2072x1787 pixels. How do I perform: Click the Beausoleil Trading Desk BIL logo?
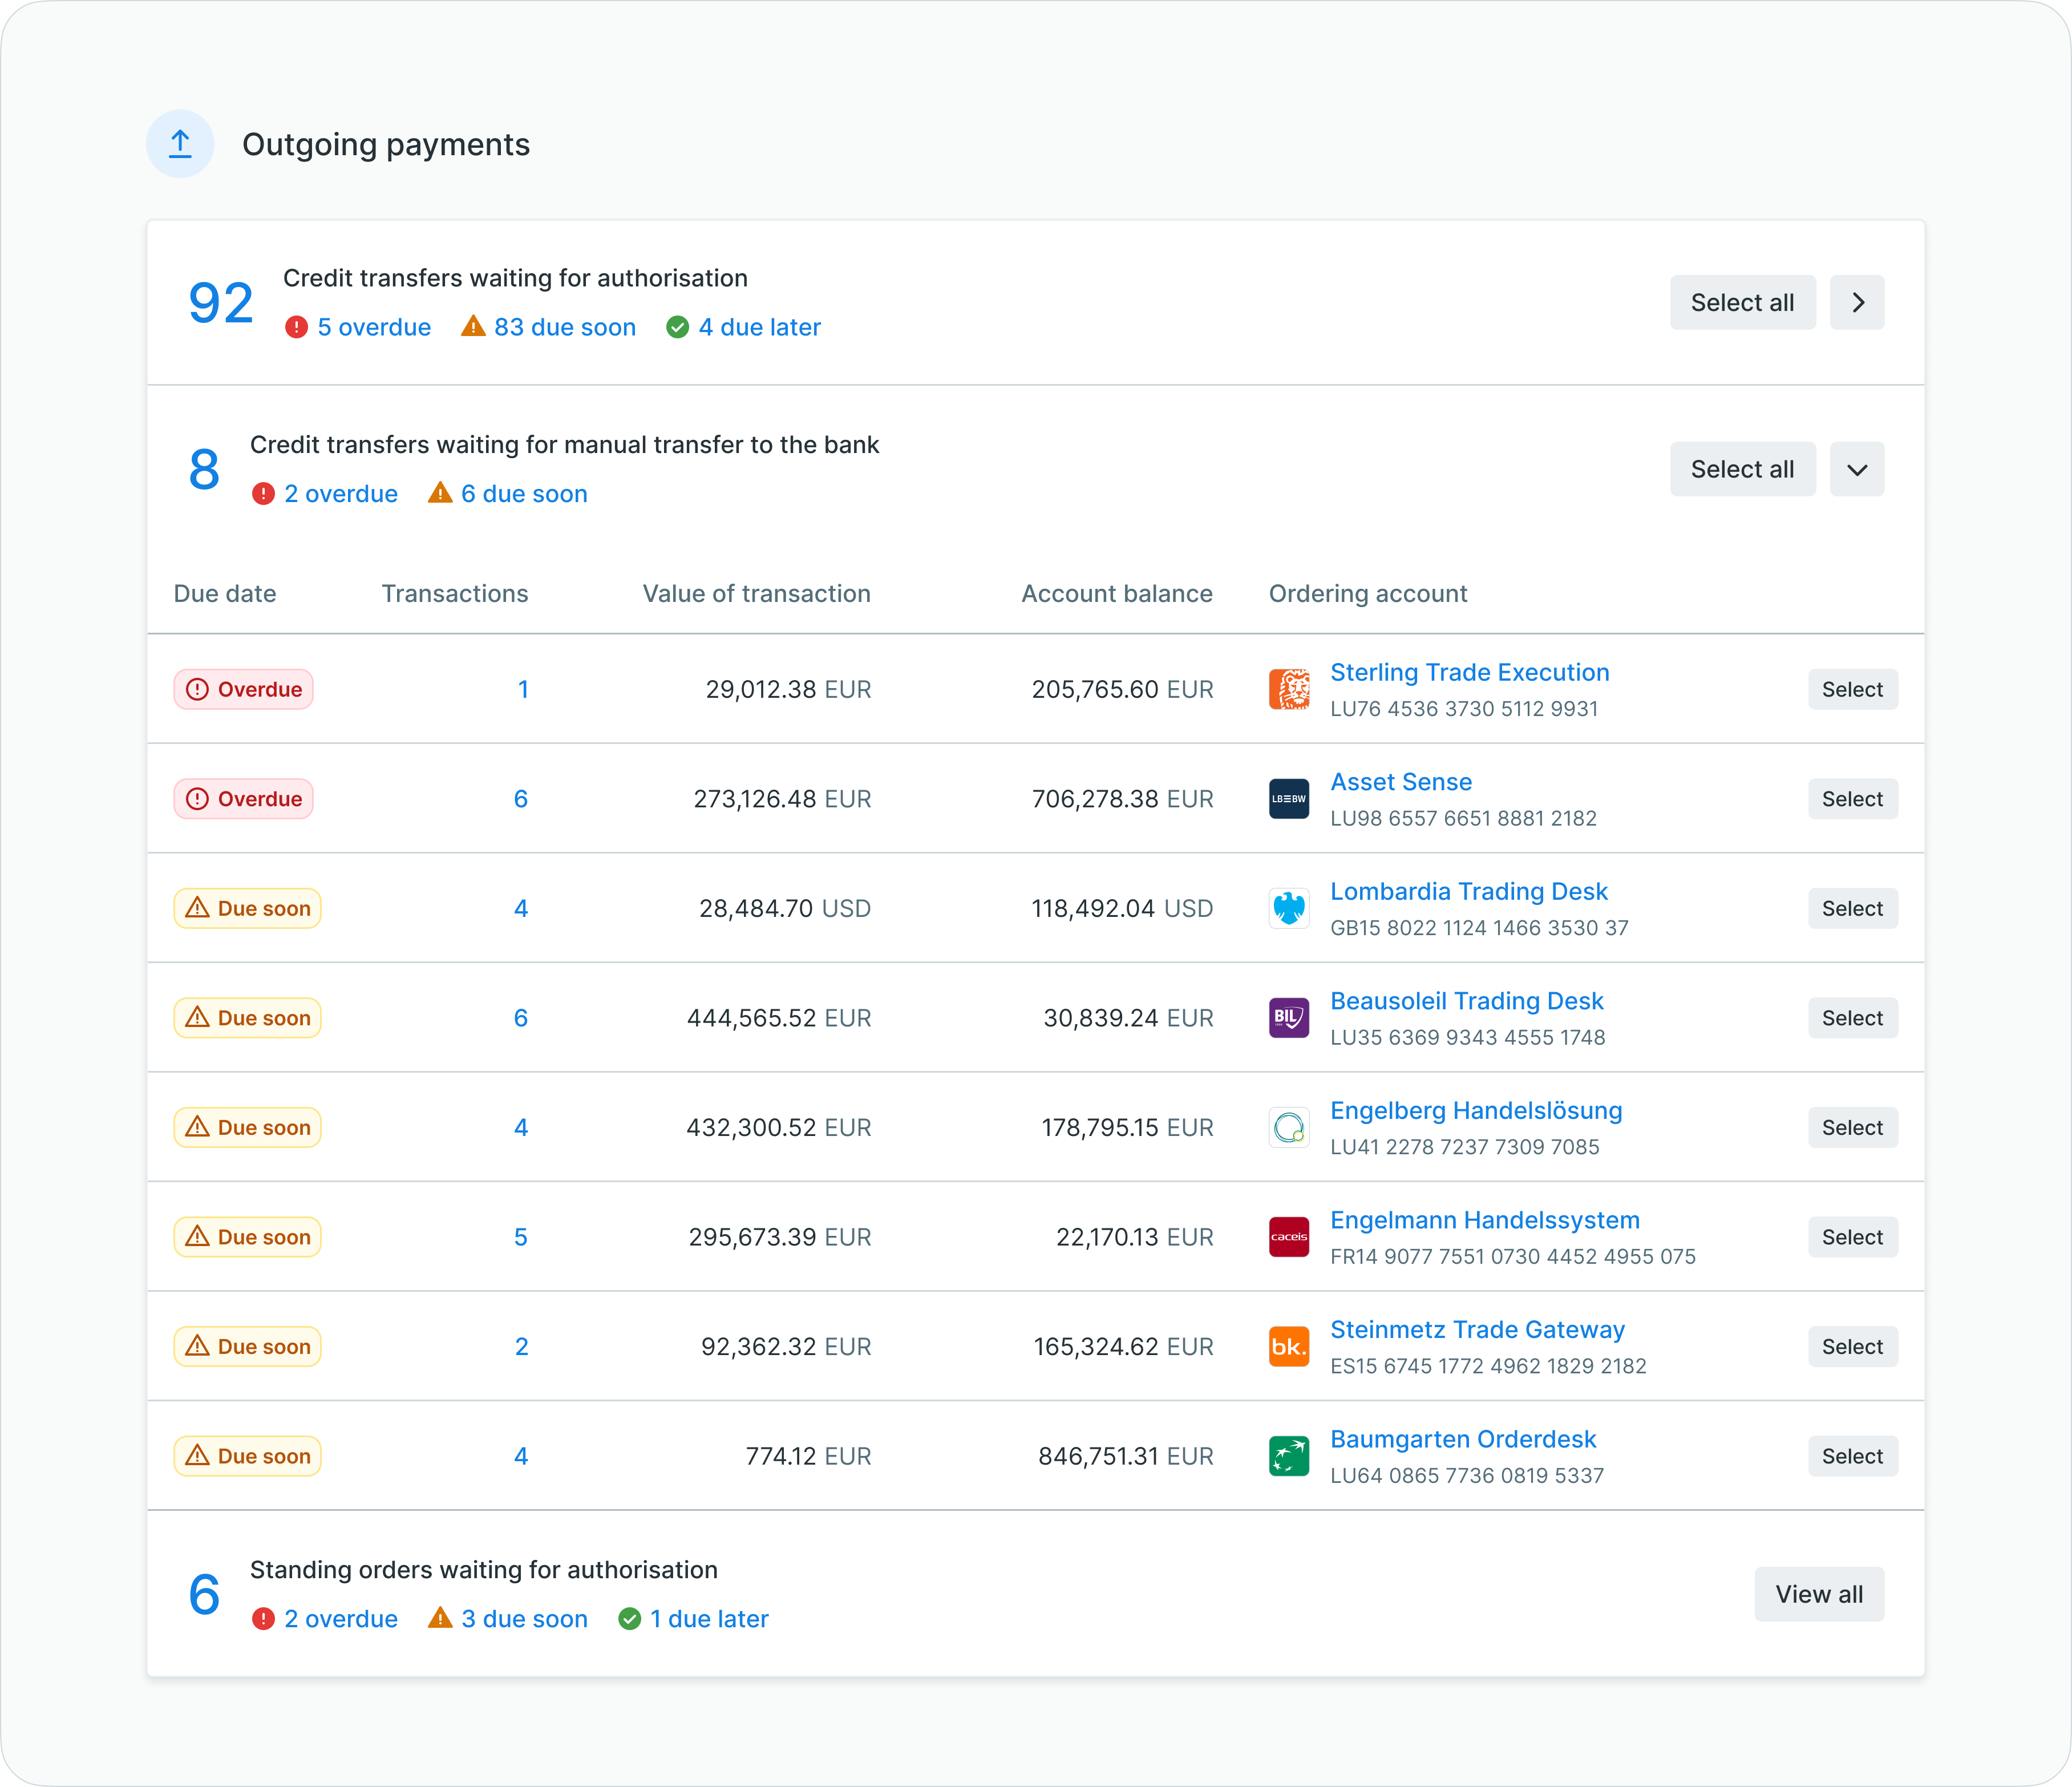coord(1288,1018)
